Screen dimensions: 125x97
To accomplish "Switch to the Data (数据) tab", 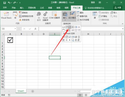I will [50, 8].
